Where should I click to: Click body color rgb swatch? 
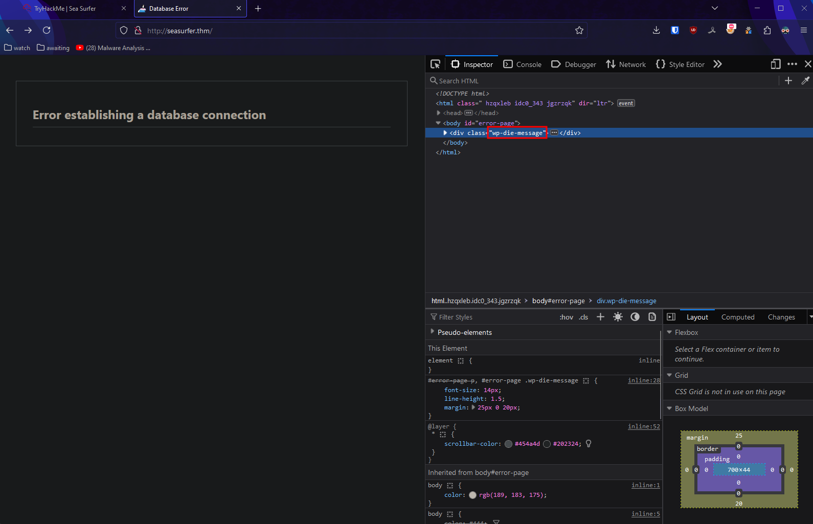click(x=472, y=495)
